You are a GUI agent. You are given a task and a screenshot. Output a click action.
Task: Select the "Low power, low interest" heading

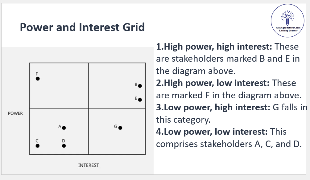click(x=211, y=132)
